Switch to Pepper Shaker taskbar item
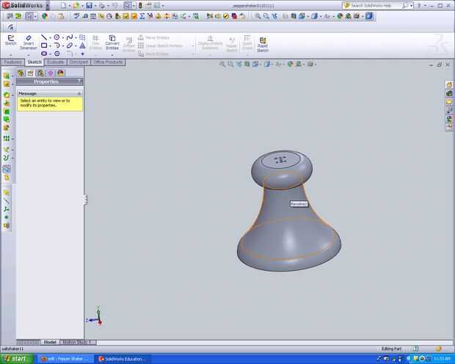455x364 pixels. pos(65,359)
